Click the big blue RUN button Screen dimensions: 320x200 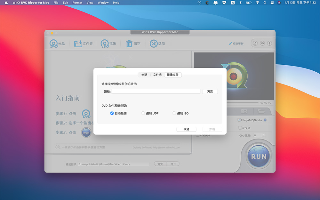pos(259,156)
